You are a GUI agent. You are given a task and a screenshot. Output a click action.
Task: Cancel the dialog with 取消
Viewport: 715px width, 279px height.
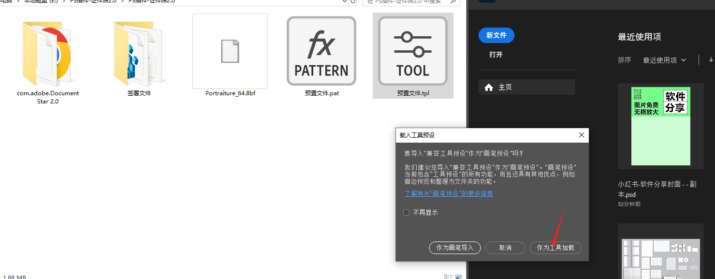click(505, 248)
